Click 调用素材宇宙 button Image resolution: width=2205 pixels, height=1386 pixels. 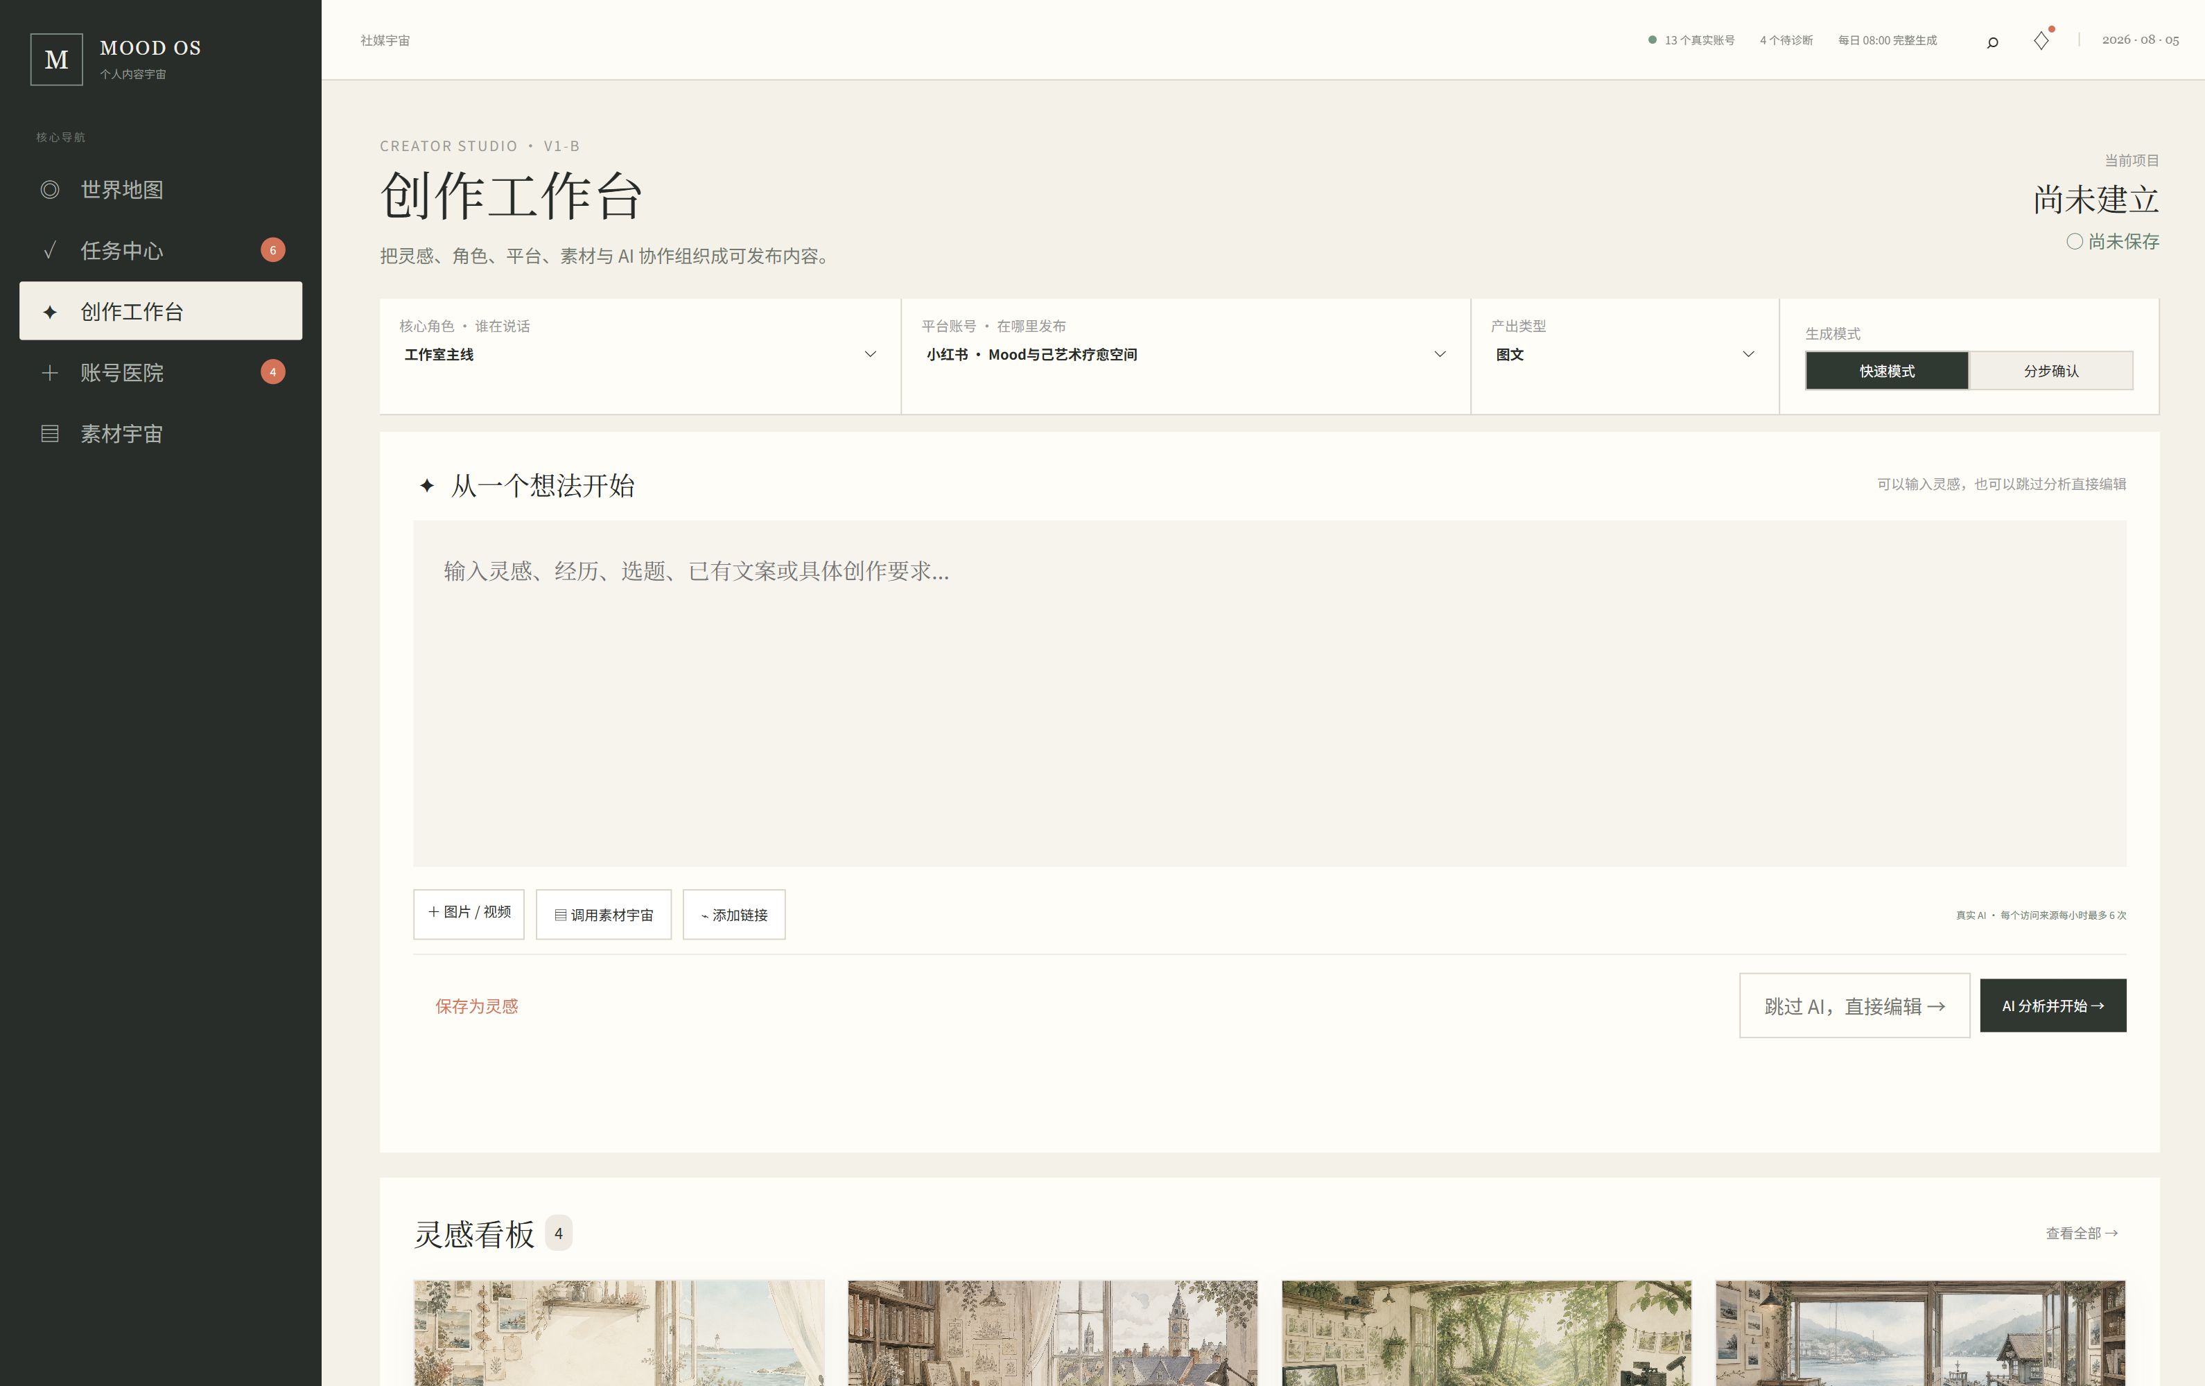pos(604,913)
